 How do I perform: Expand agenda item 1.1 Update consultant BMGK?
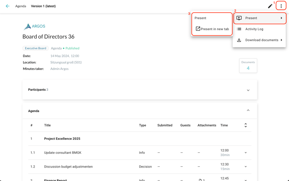pyautogui.click(x=246, y=153)
